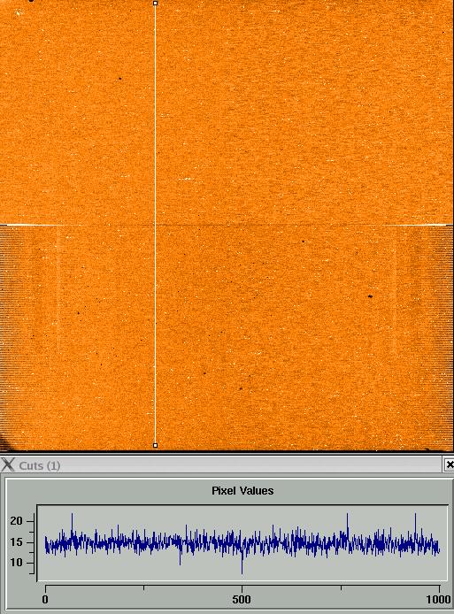The height and width of the screenshot is (614, 454).
Task: Close the Cuts (1) window
Action: [450, 464]
